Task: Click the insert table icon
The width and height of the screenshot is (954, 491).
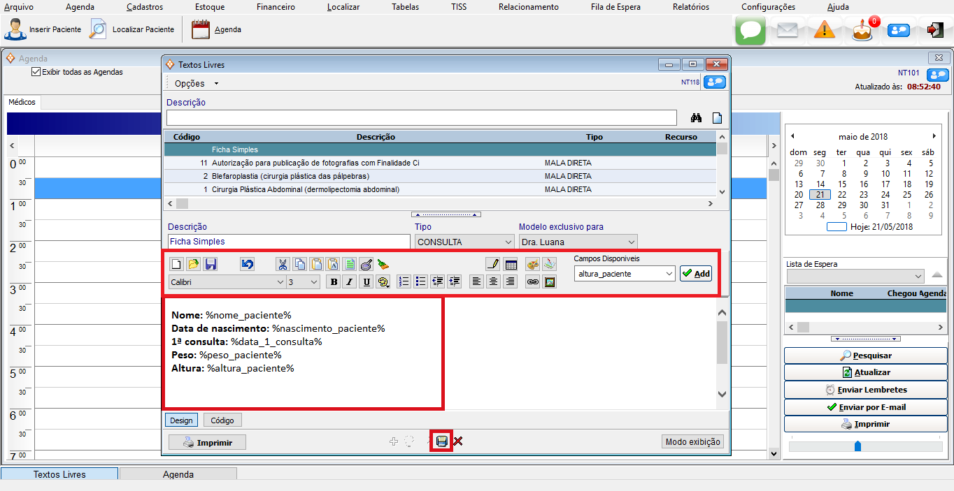Action: (x=511, y=265)
